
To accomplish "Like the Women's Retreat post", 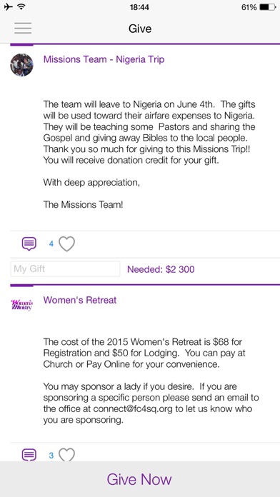I will pos(67,455).
